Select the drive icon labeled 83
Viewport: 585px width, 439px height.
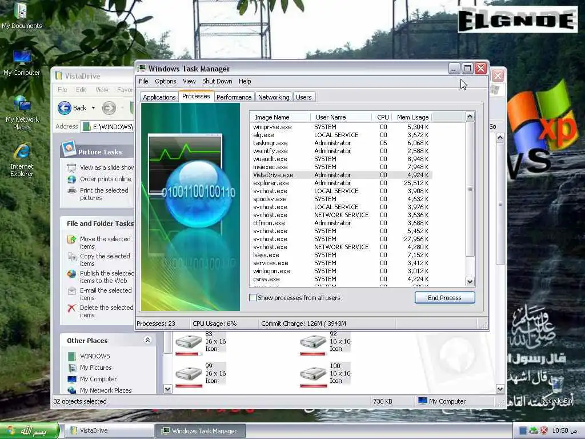click(x=189, y=343)
